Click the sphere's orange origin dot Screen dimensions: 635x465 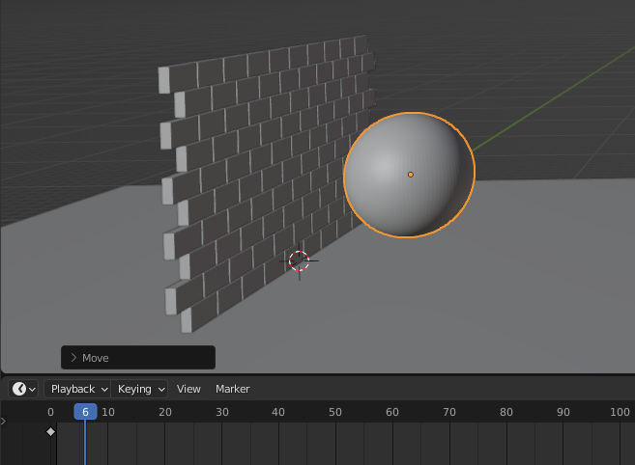[410, 175]
